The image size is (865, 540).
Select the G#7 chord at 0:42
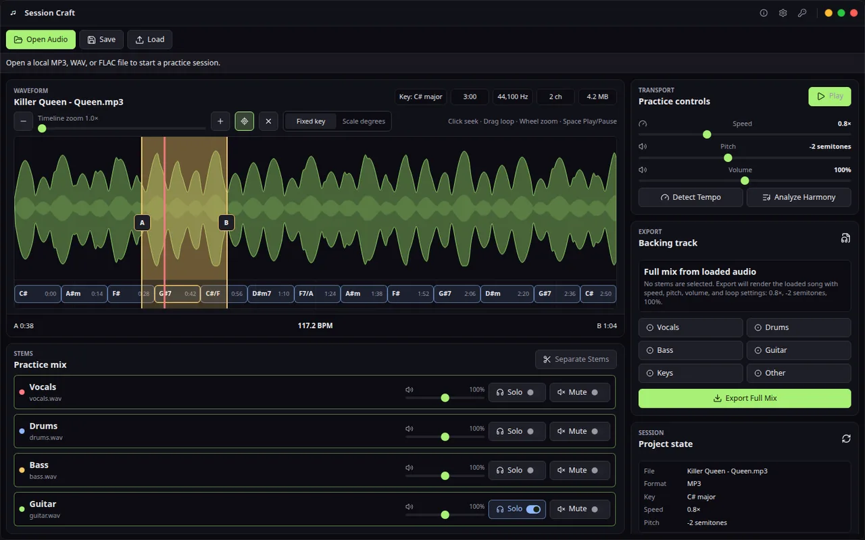click(x=177, y=294)
